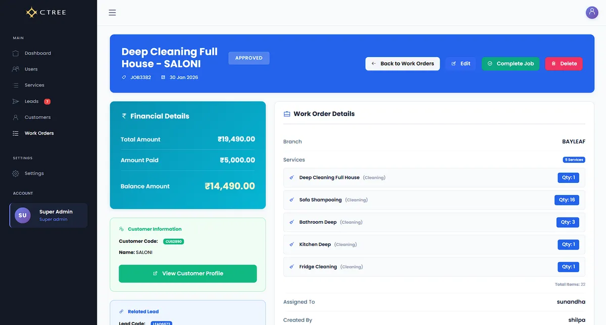Screen dimensions: 606x325
Task: Click the broom icon beside Sofa Shampooing
Action: [x=291, y=200]
